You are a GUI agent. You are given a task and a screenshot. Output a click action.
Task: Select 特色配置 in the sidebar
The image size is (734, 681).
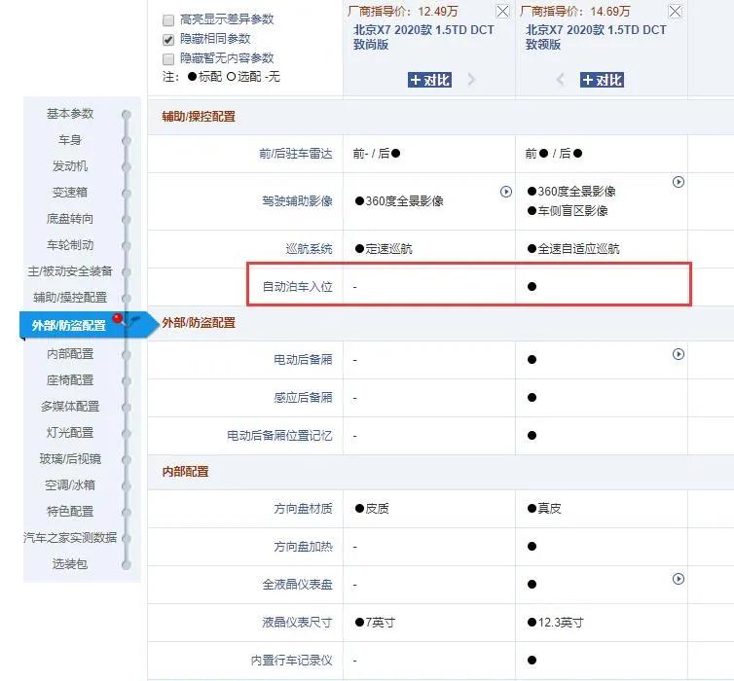tap(70, 511)
